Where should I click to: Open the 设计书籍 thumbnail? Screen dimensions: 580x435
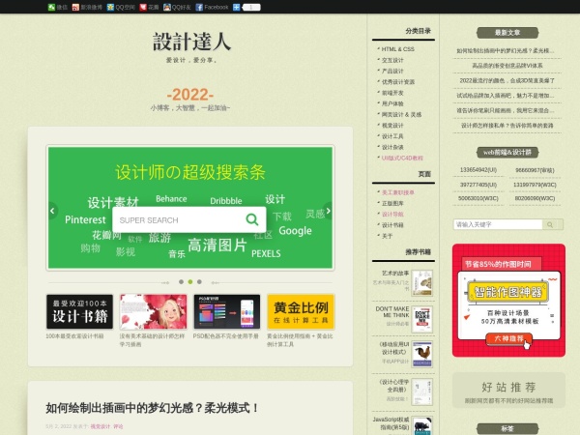[78, 312]
